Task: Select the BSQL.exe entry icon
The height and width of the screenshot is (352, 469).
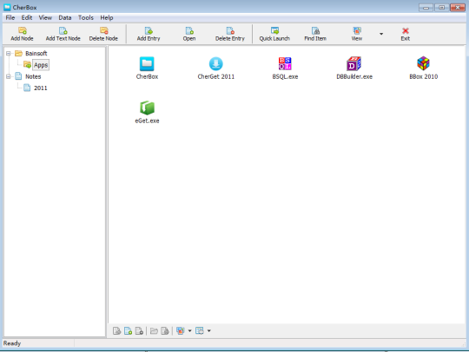Action: tap(285, 63)
